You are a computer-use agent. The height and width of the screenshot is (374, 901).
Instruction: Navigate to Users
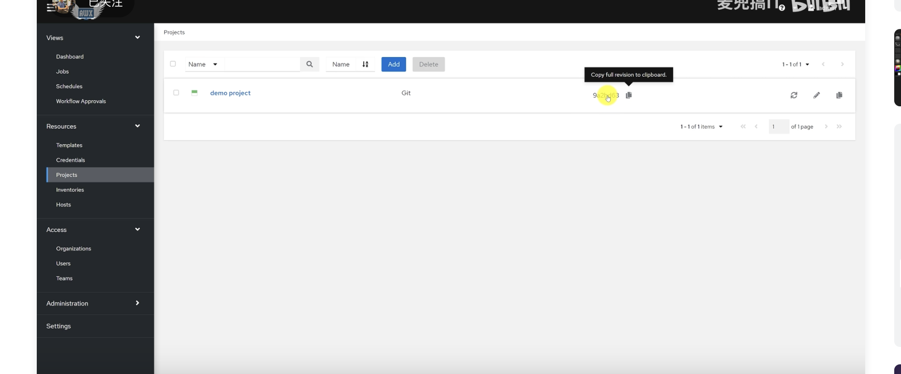click(x=63, y=264)
